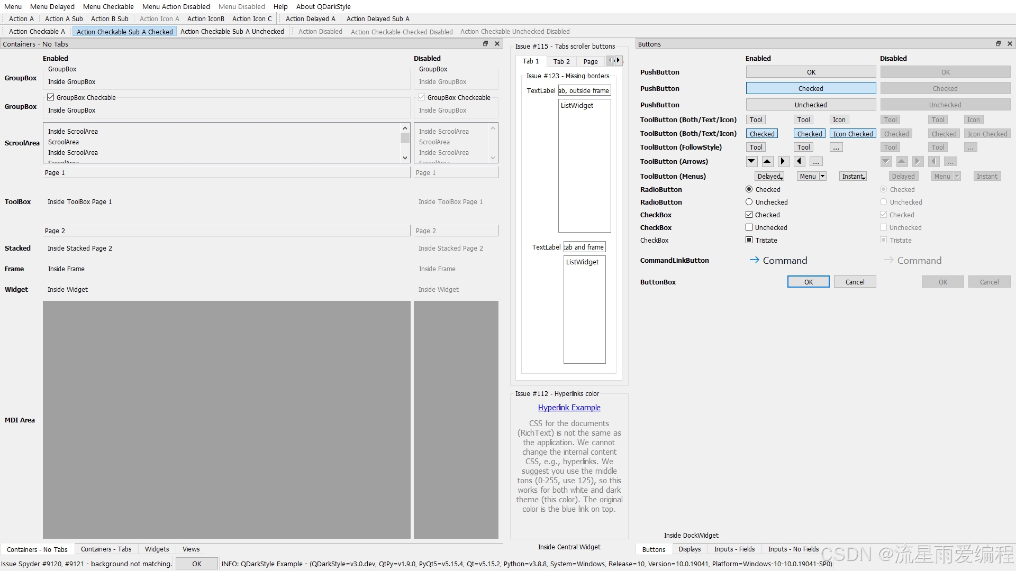This screenshot has height=571, width=1016.
Task: Click the 'outside frame' text input field
Action: (584, 90)
